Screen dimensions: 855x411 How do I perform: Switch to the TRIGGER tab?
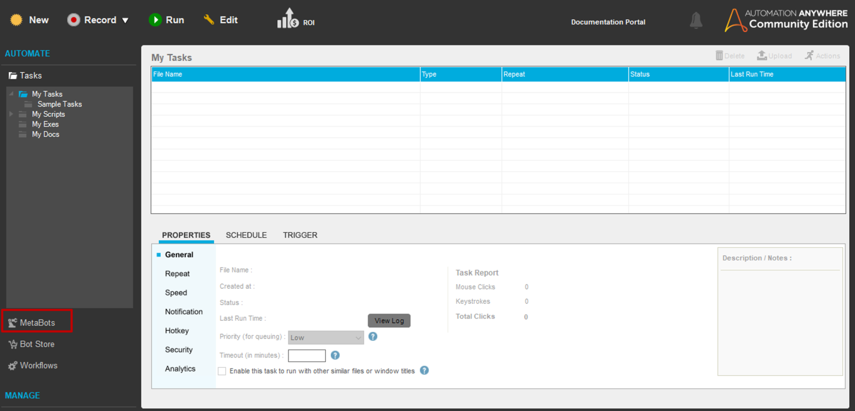coord(300,235)
